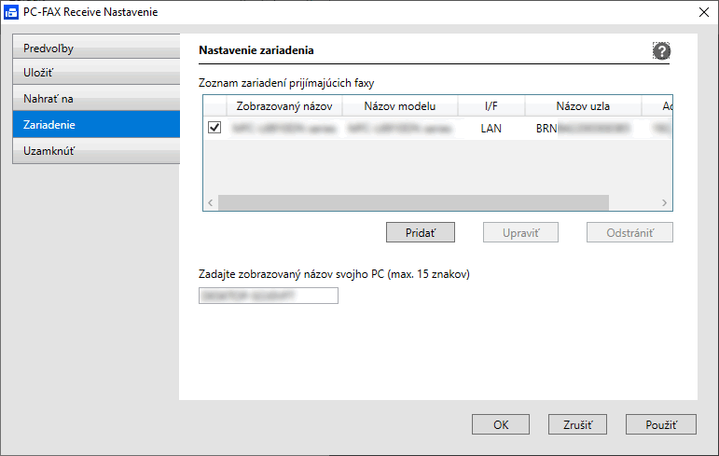Viewport: 719px width, 456px height.
Task: Cancel using the Zrušiť button
Action: coord(577,425)
